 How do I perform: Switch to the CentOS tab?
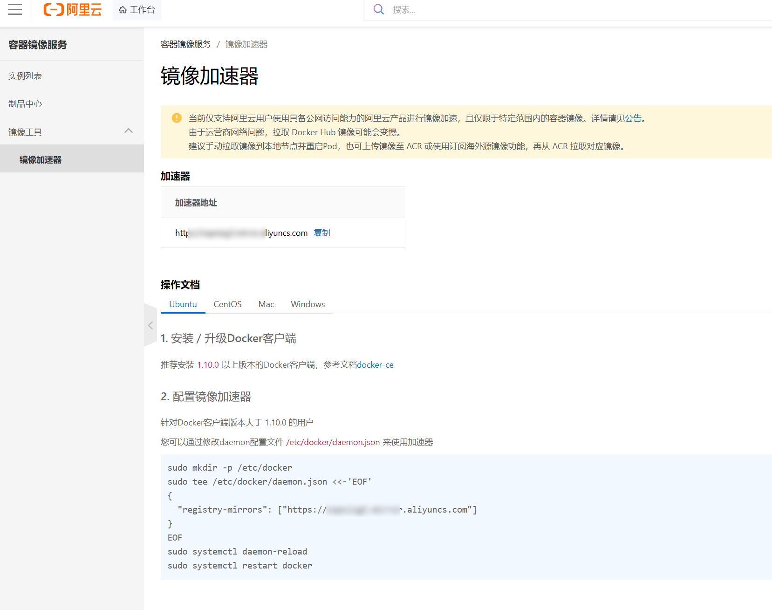[227, 304]
